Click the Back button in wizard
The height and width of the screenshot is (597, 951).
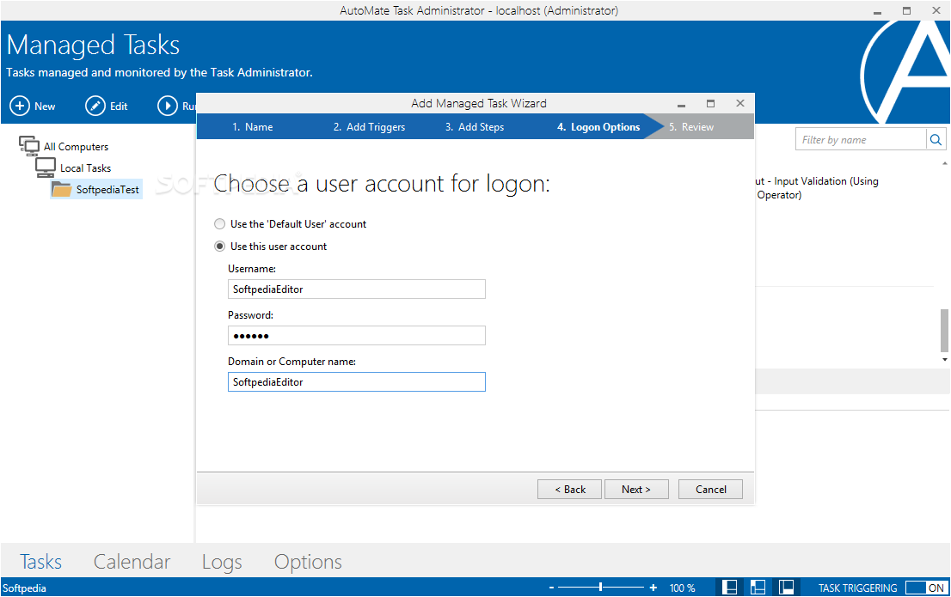569,490
